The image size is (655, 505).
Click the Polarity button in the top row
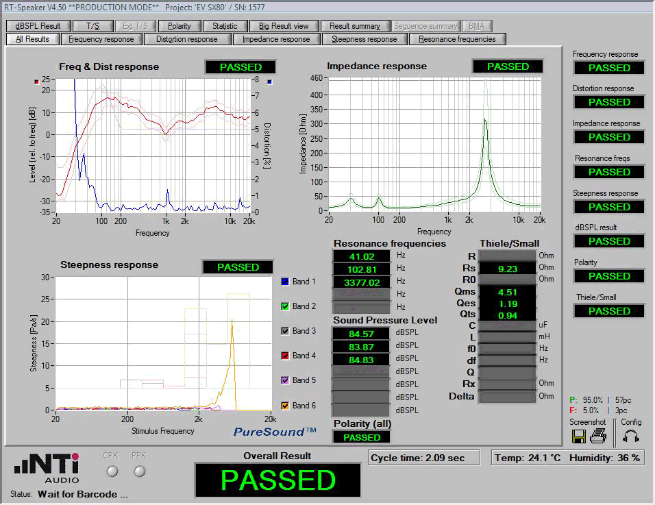tap(180, 26)
